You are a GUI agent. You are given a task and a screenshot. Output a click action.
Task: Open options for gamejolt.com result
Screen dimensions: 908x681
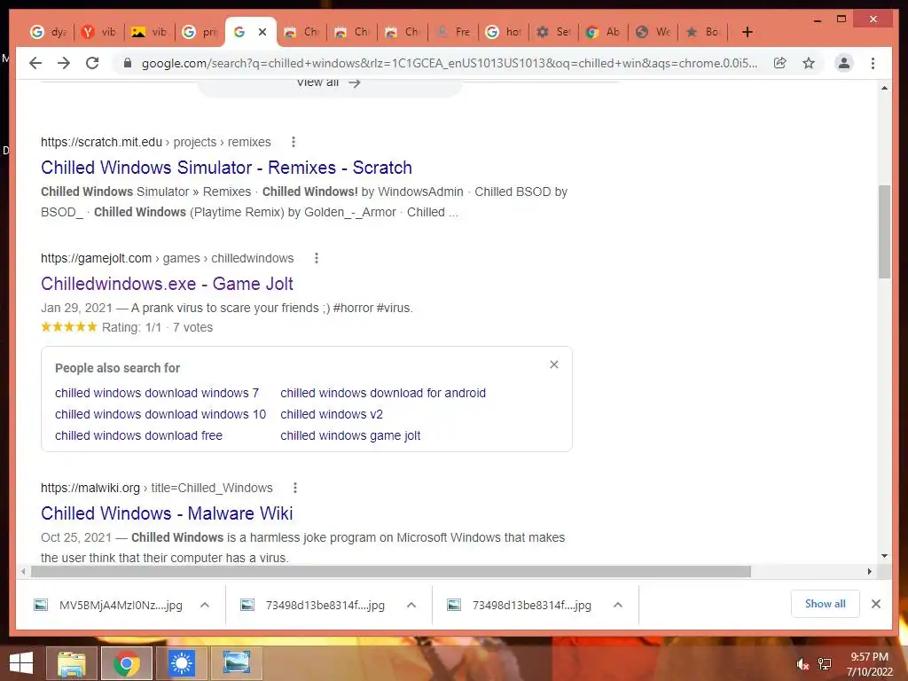coord(317,258)
